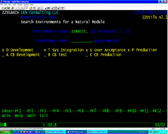Click the Exit label under PF3
The height and width of the screenshot is (134, 168).
coord(44,116)
